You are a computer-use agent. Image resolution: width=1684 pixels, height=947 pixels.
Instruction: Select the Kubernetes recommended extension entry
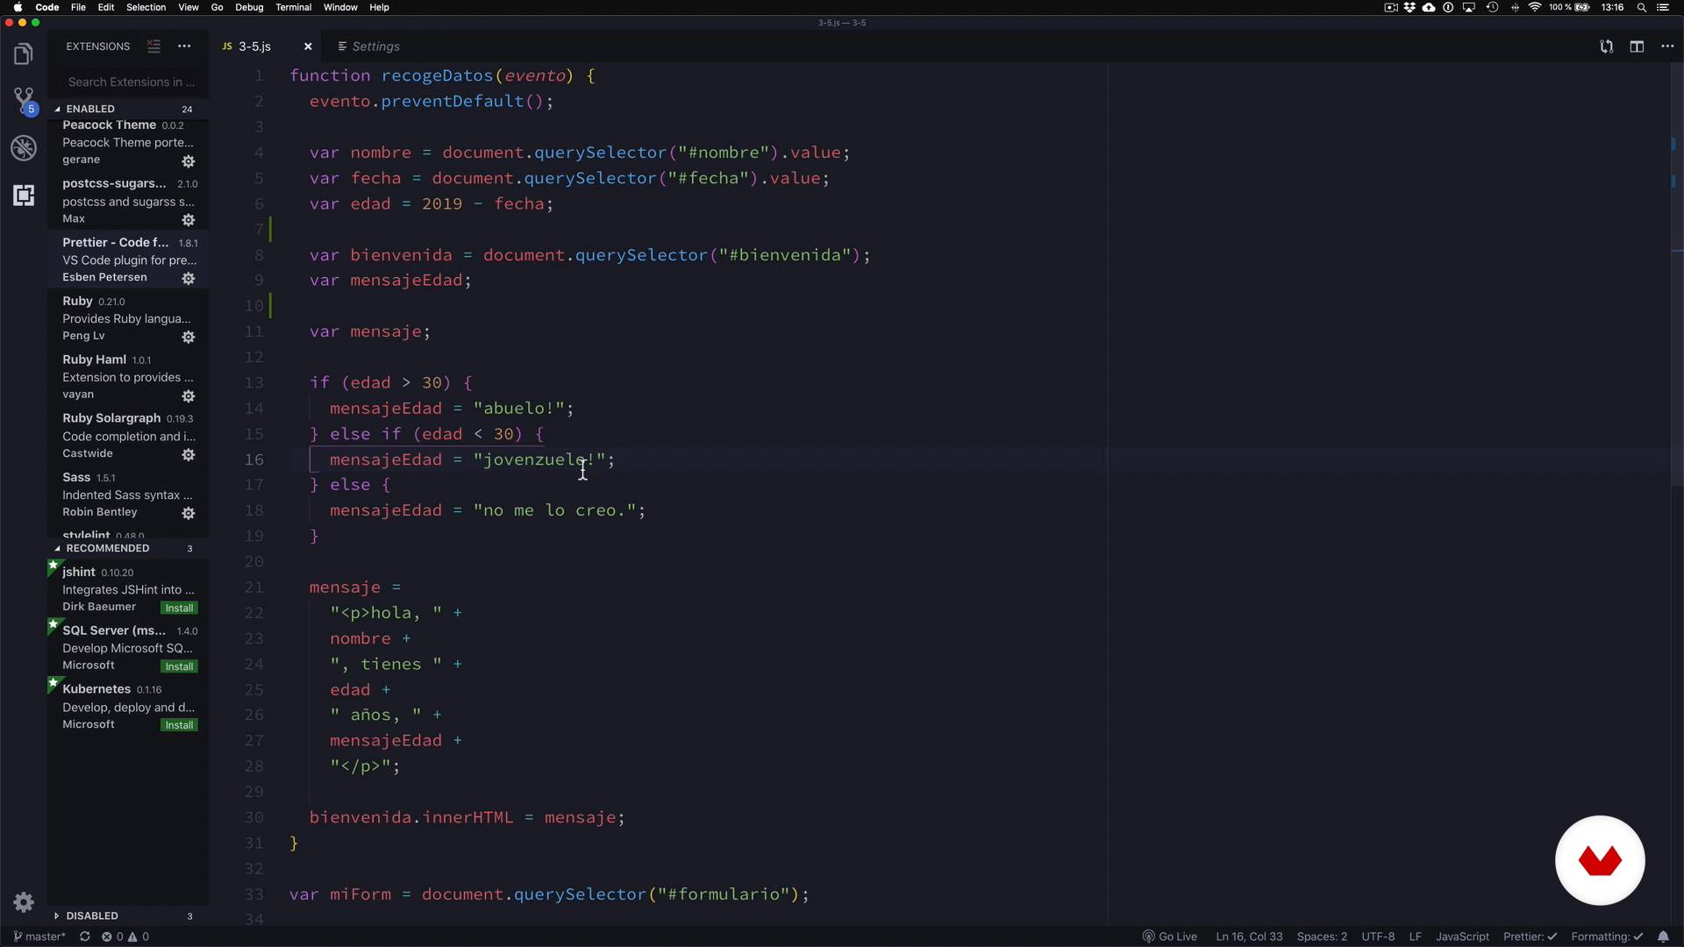(x=128, y=707)
